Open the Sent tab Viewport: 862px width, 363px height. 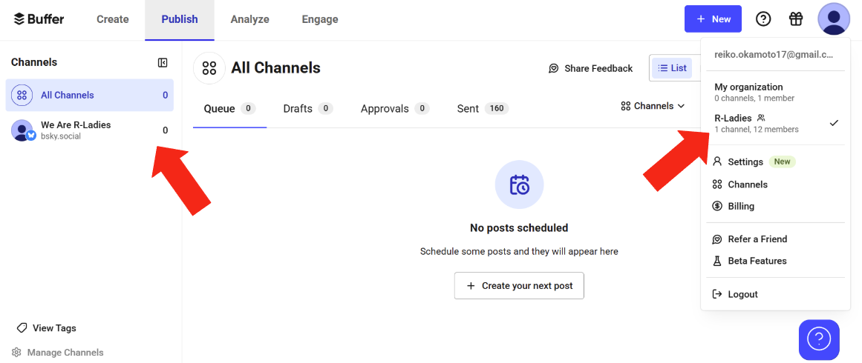[483, 109]
